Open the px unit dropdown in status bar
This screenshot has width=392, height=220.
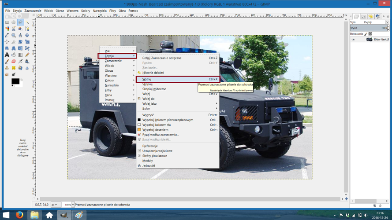[x=56, y=205]
